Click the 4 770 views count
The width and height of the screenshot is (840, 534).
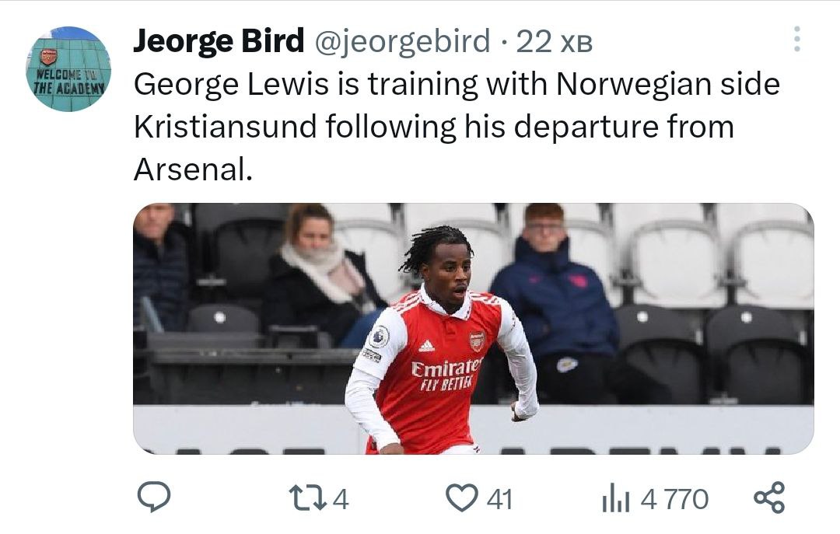[674, 499]
